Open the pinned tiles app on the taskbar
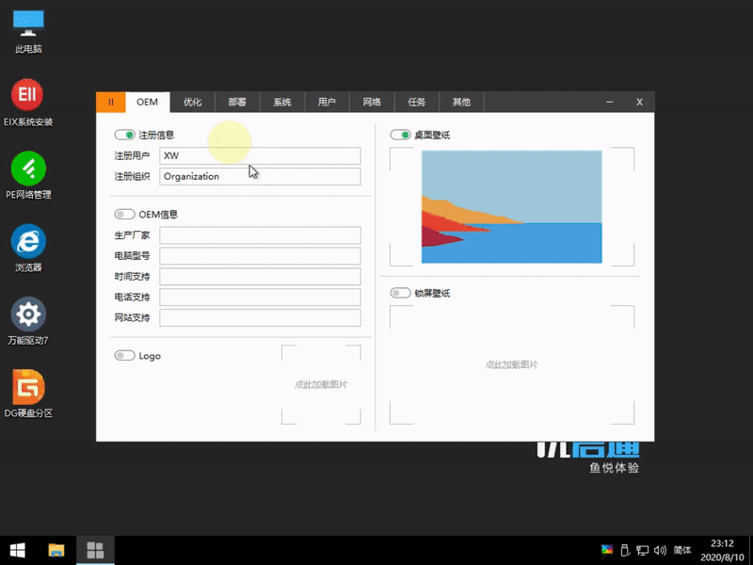The height and width of the screenshot is (565, 753). pyautogui.click(x=94, y=550)
